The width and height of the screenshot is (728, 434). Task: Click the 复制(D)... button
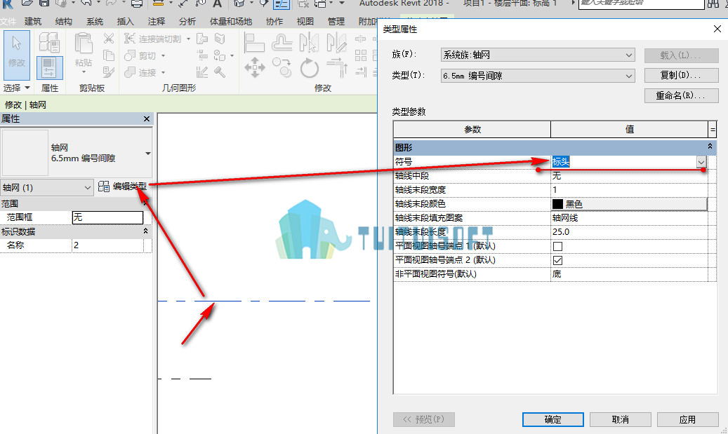click(x=681, y=75)
